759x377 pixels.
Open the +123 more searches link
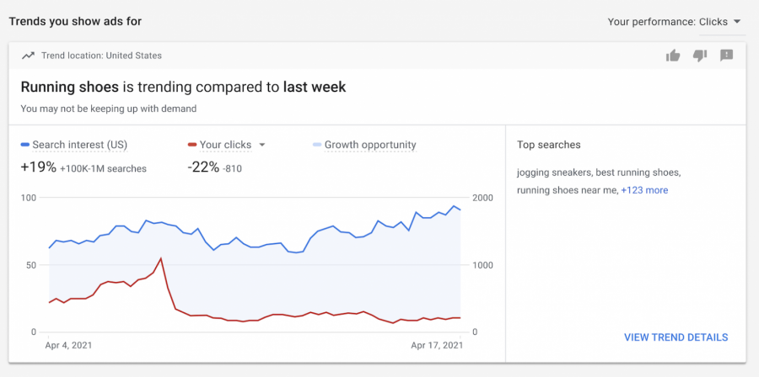tap(644, 190)
